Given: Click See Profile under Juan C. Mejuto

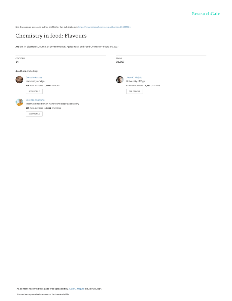Looking at the screenshot, I should [134, 91].
